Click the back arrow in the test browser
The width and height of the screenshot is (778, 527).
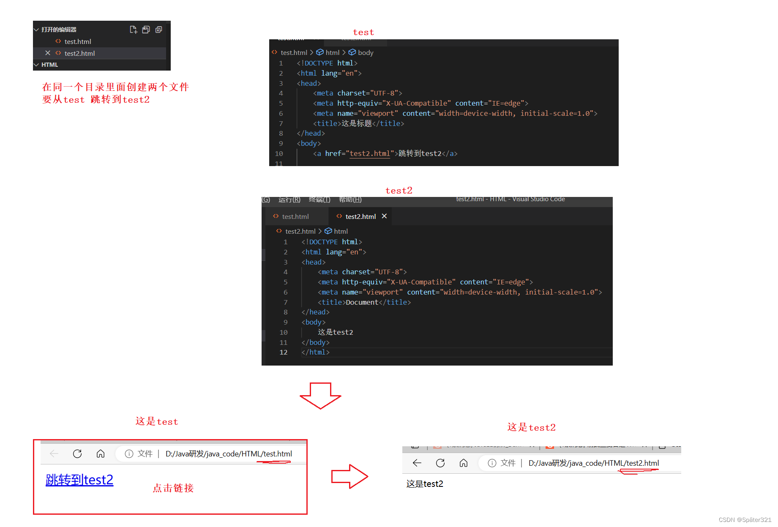pos(54,453)
